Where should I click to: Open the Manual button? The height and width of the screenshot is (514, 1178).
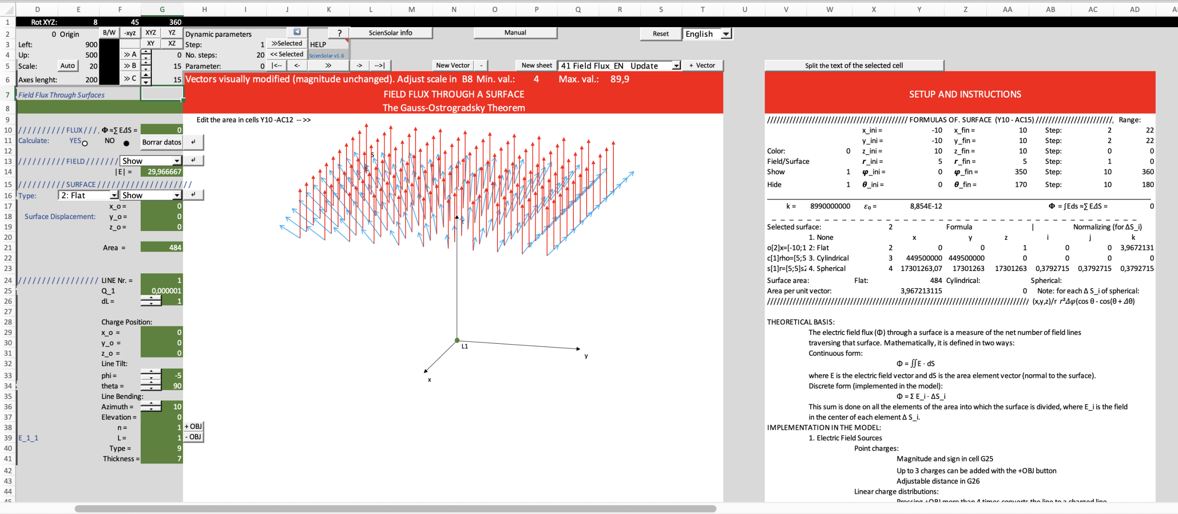(515, 33)
